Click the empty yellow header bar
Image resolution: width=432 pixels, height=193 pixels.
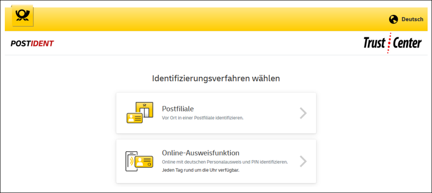pyautogui.click(x=211, y=19)
